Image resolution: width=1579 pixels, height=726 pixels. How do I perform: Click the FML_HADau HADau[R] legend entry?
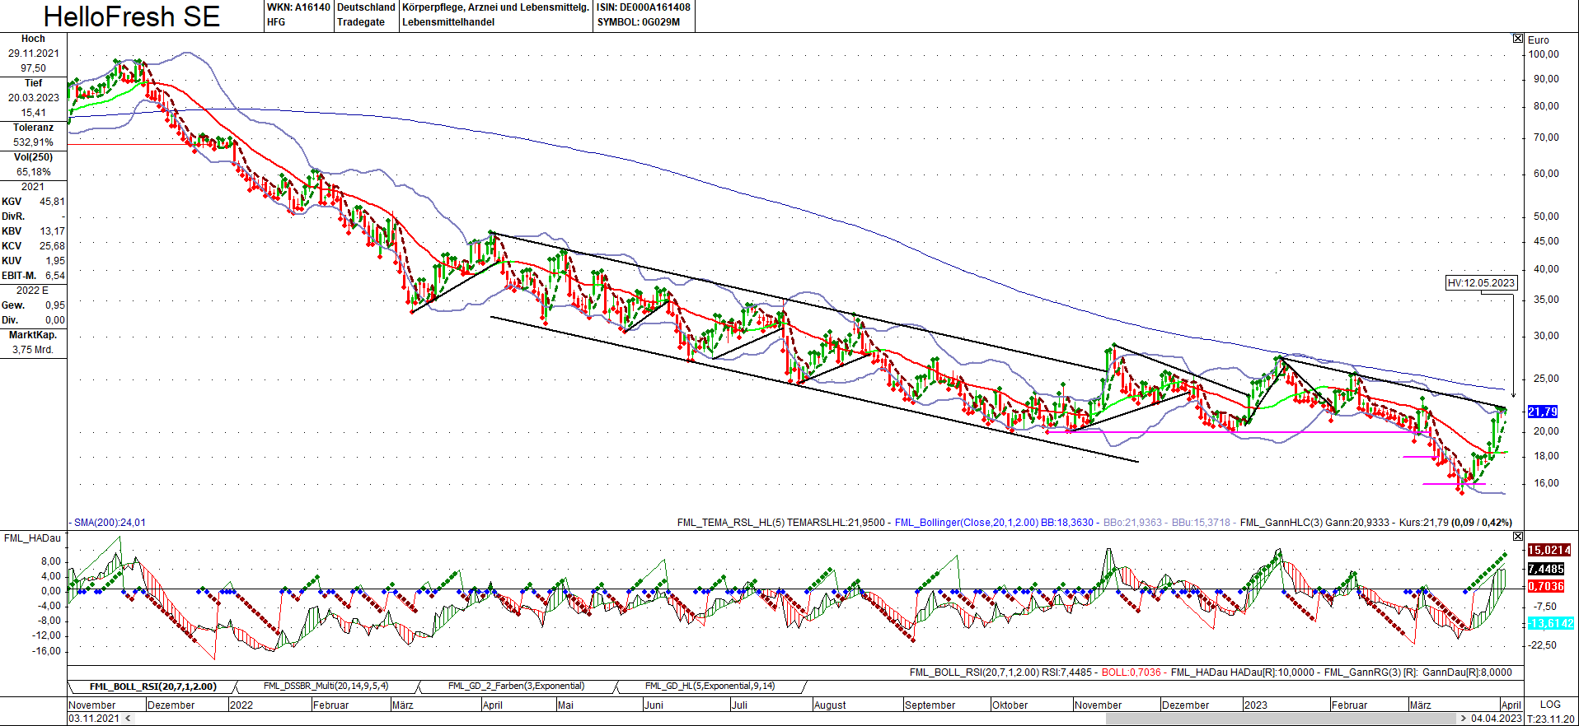tap(1243, 672)
